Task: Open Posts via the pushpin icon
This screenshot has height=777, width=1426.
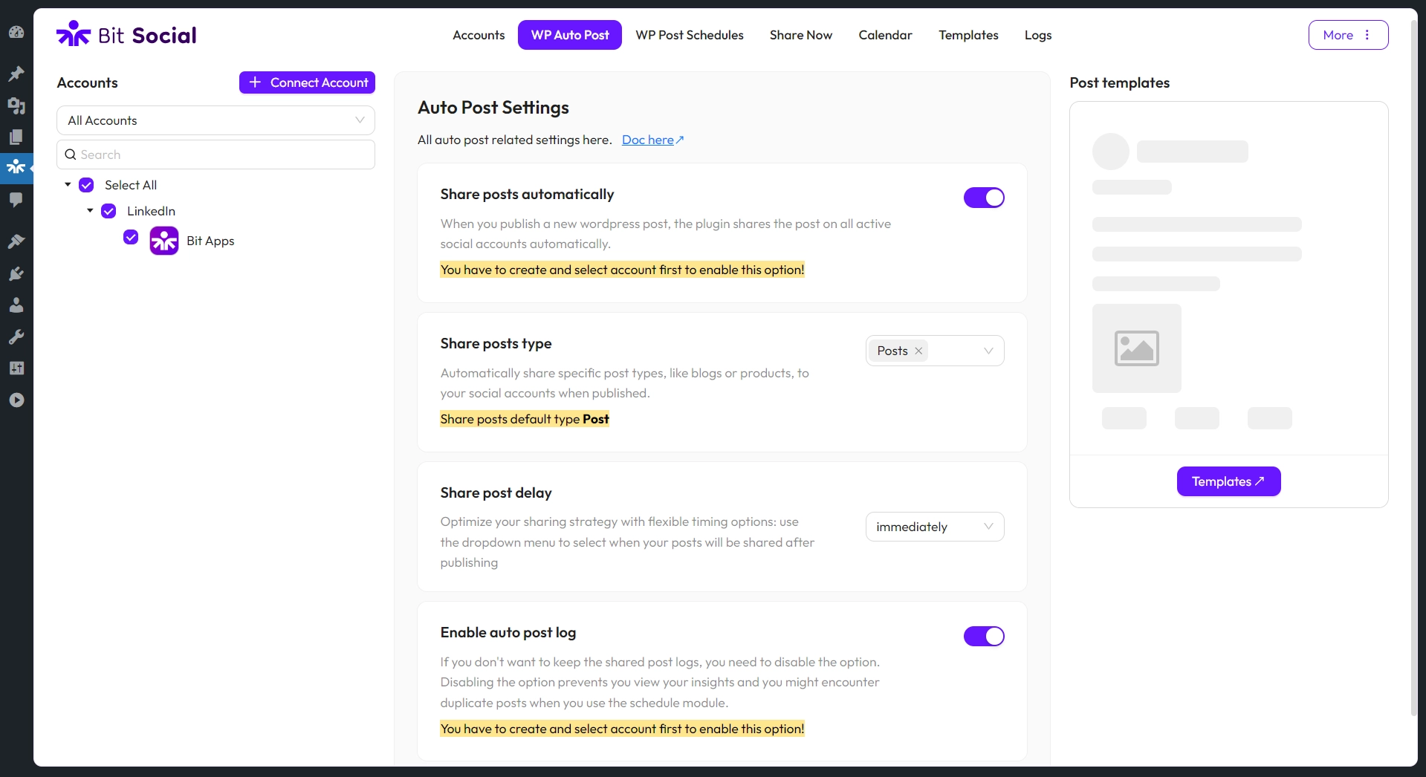Action: tap(16, 74)
